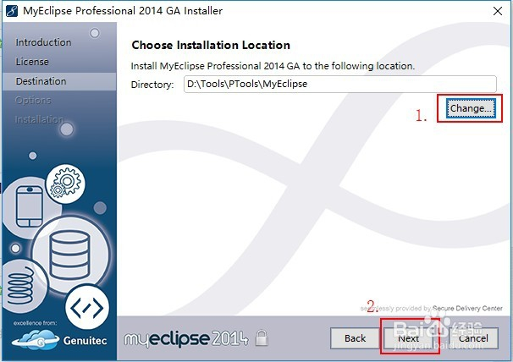Select the Destination step in sidebar
513x362 pixels.
(x=41, y=81)
